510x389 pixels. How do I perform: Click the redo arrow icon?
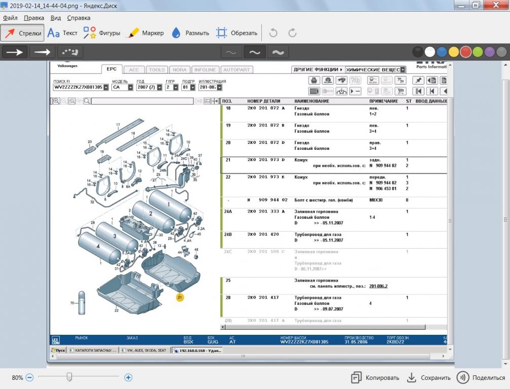(292, 33)
